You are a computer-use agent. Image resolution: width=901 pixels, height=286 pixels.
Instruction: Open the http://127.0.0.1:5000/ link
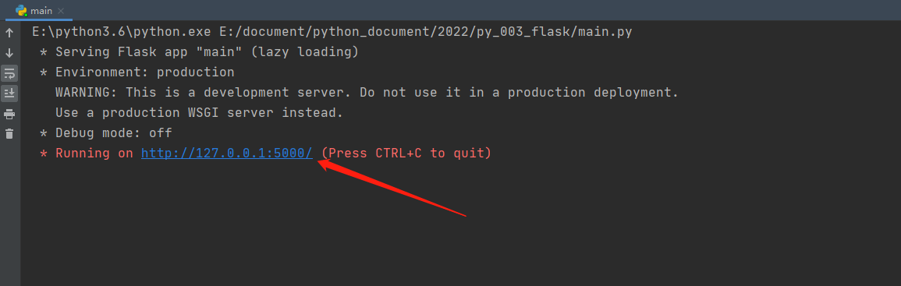click(227, 154)
